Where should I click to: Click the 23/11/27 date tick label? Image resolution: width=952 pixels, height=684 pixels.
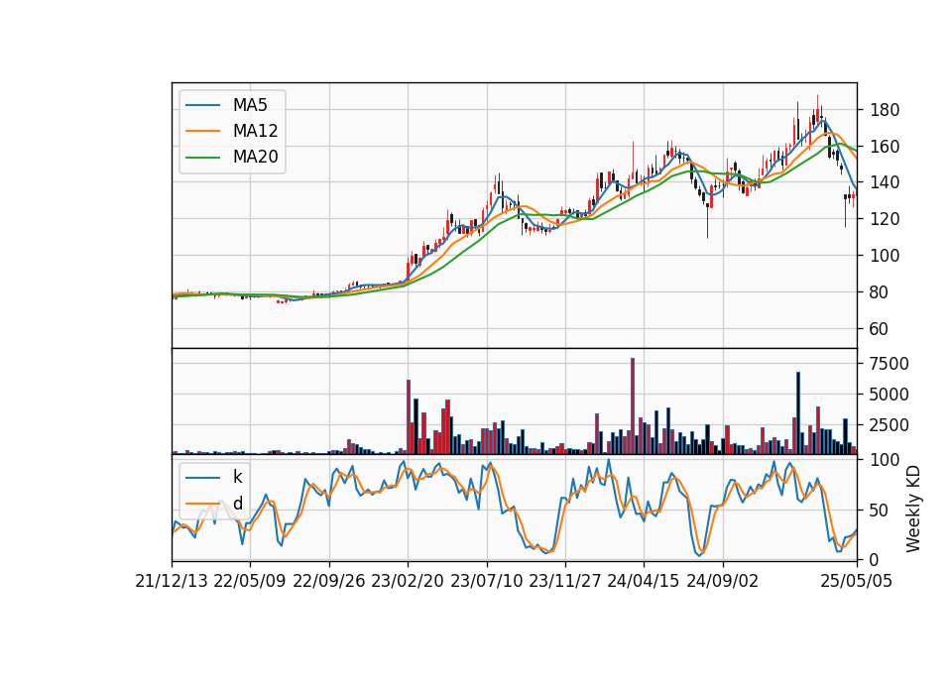(x=564, y=581)
